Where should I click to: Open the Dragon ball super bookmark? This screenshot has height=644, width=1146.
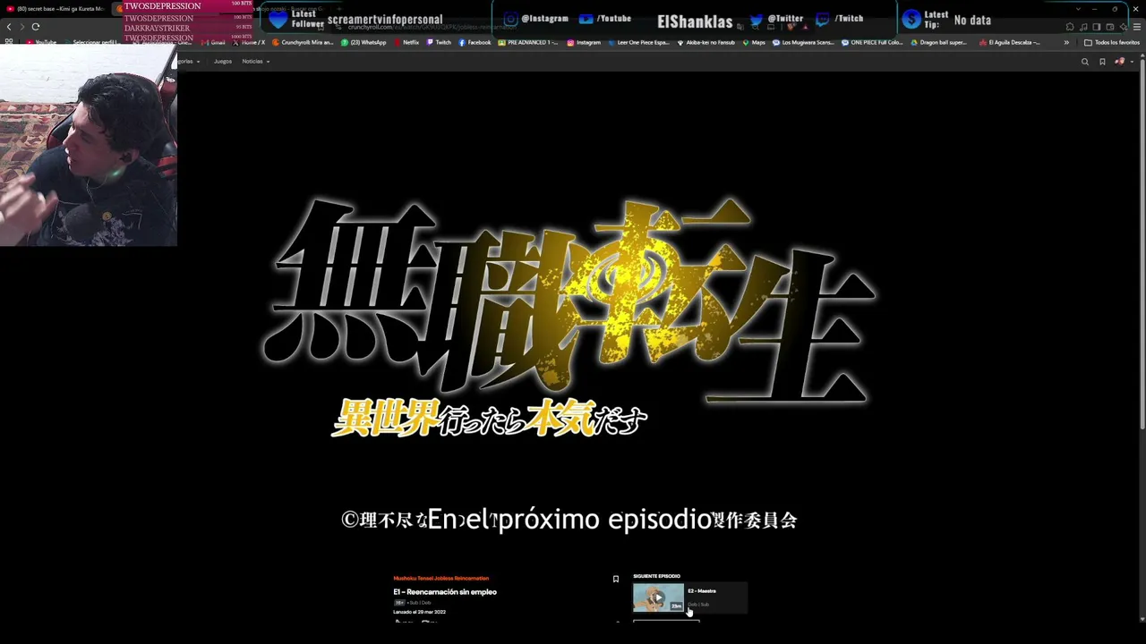[x=938, y=42]
